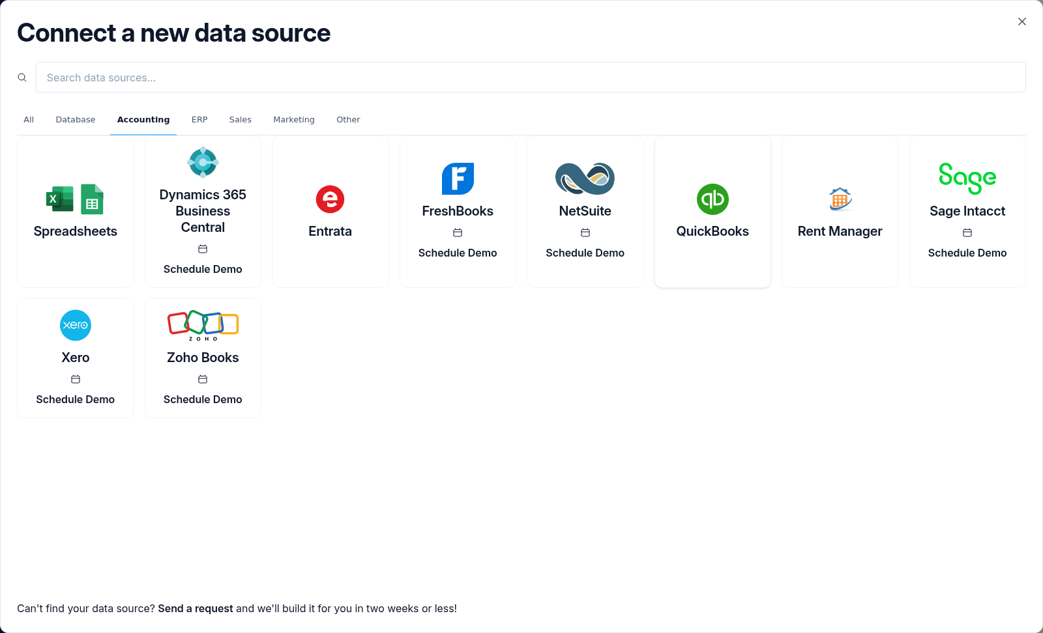Focus the Search data sources field
The height and width of the screenshot is (633, 1043).
[x=531, y=77]
